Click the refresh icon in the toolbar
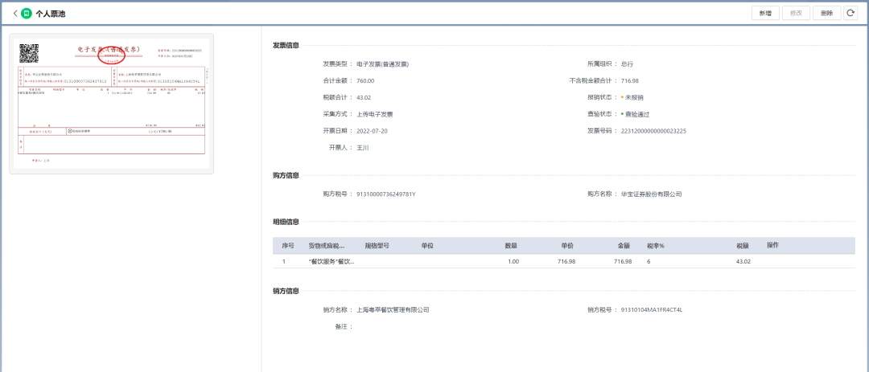Viewport: 869px width, 372px height. (x=850, y=14)
